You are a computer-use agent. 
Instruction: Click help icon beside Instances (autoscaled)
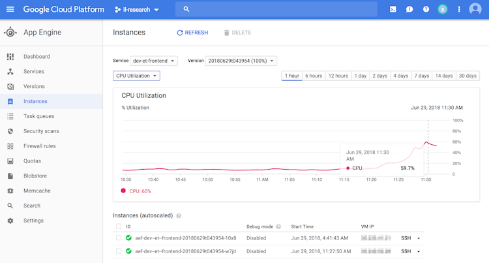pyautogui.click(x=179, y=215)
